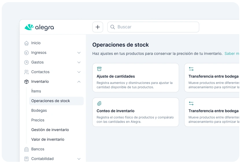The width and height of the screenshot is (241, 164).
Task: Expand the Gastos chevron
Action: pos(79,62)
